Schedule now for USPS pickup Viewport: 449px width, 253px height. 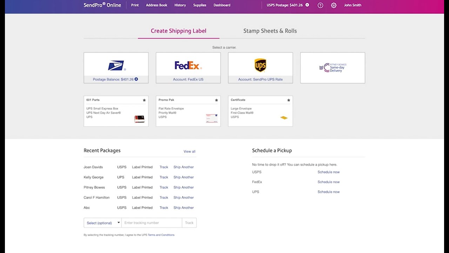329,172
